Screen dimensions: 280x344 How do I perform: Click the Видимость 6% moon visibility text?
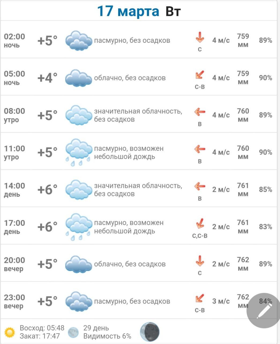pos(107,336)
